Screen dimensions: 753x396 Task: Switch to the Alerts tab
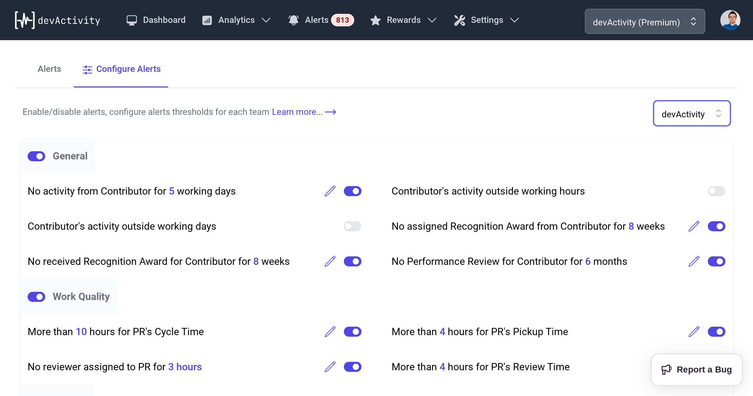[49, 69]
